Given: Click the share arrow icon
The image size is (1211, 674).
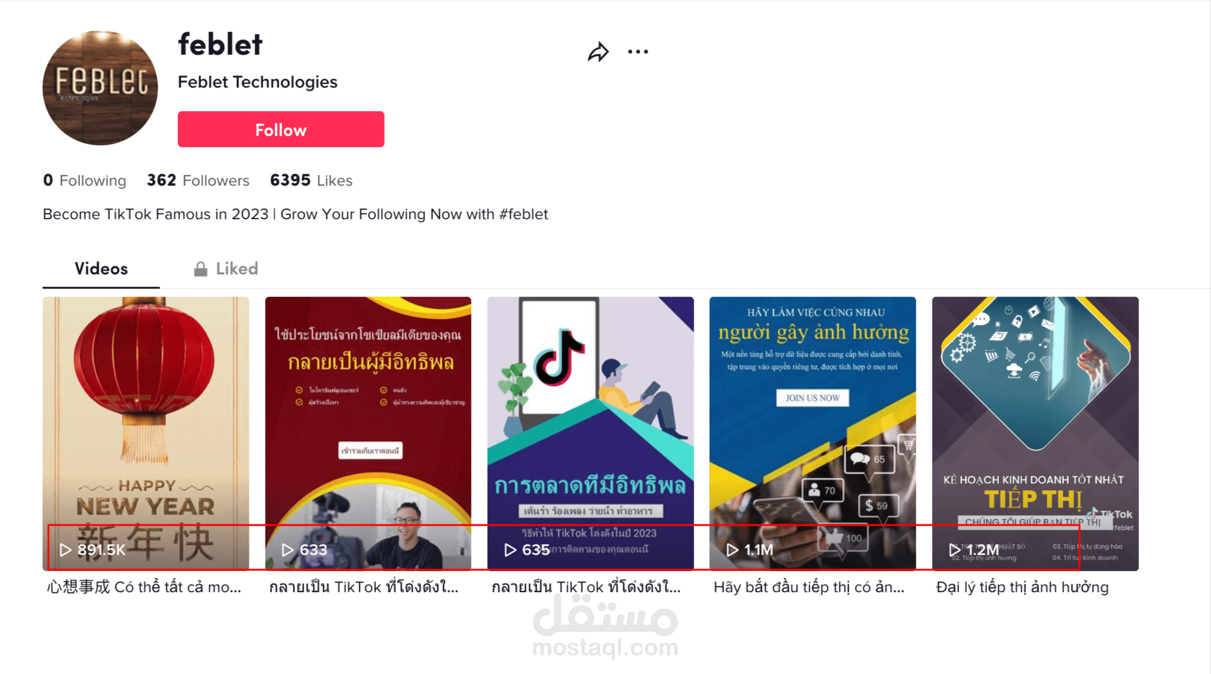Looking at the screenshot, I should point(598,52).
